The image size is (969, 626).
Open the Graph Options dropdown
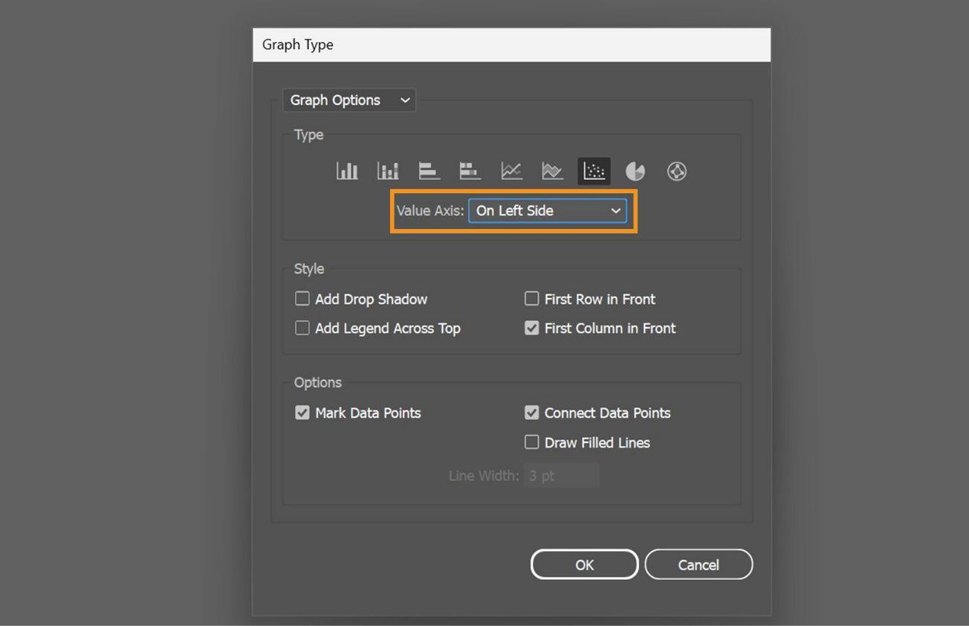point(349,100)
